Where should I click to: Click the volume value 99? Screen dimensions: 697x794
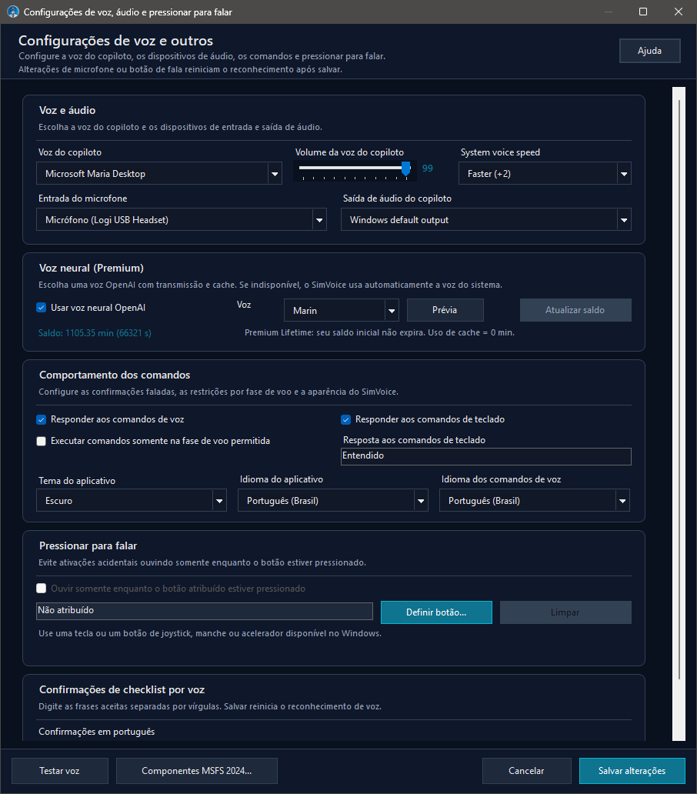428,168
